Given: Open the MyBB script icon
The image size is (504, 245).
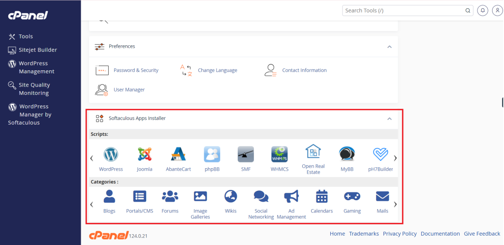Looking at the screenshot, I should (x=347, y=154).
